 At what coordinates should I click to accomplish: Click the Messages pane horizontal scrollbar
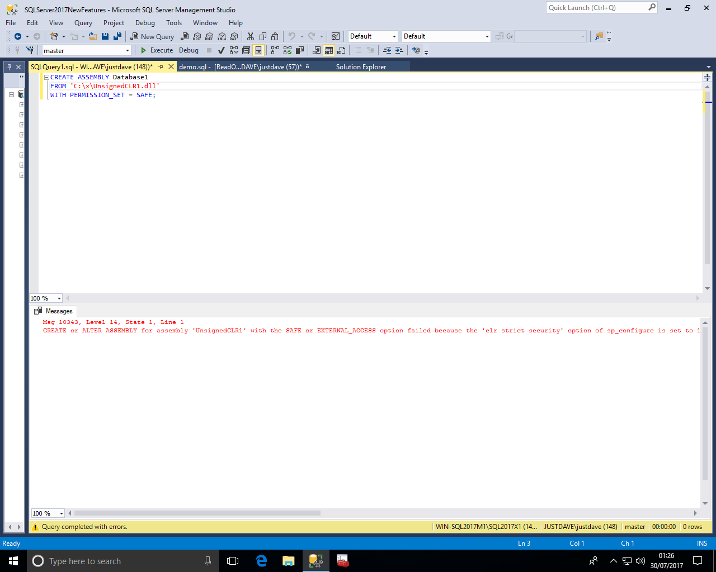click(x=197, y=513)
